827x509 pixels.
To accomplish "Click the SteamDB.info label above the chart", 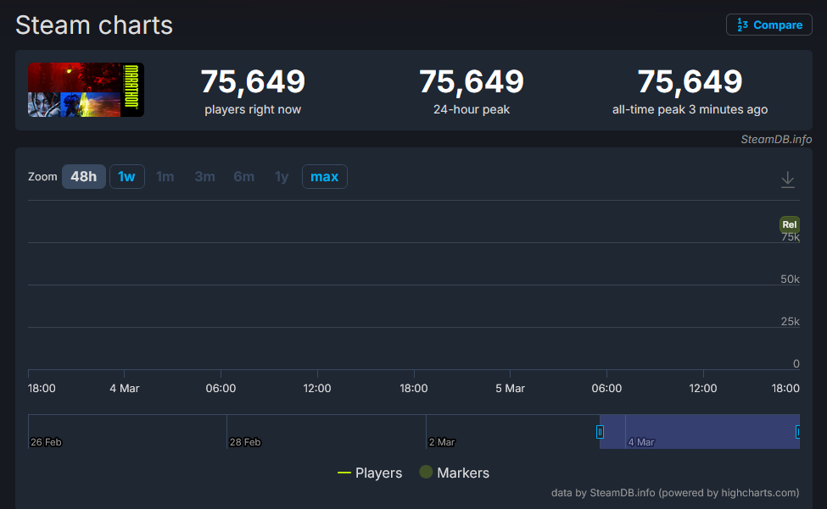I will pyautogui.click(x=776, y=140).
